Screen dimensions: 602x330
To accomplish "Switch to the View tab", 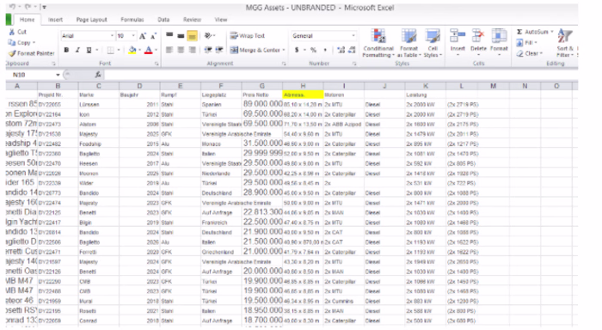I will [221, 20].
